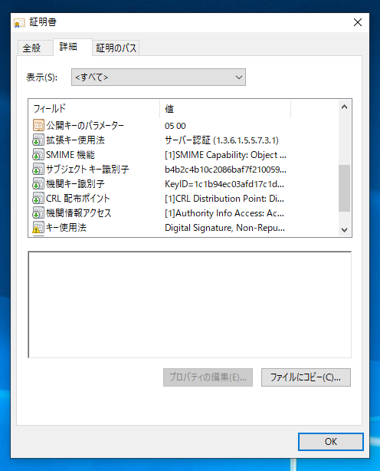
Task: Open the 表示(S) dropdown showing <すべて>
Action: point(159,77)
